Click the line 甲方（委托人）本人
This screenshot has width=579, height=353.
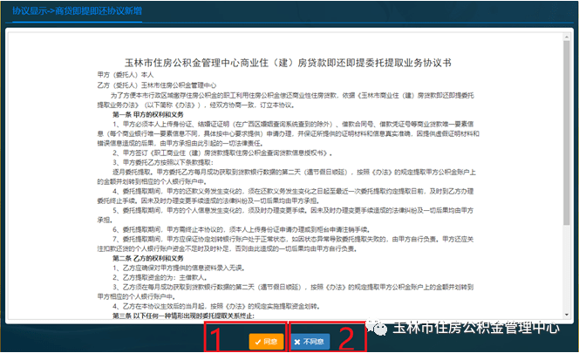pos(126,75)
